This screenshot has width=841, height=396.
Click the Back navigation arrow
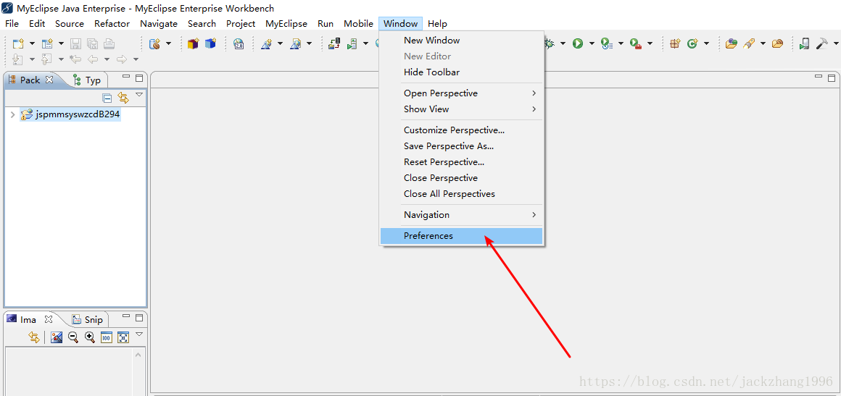pos(92,59)
